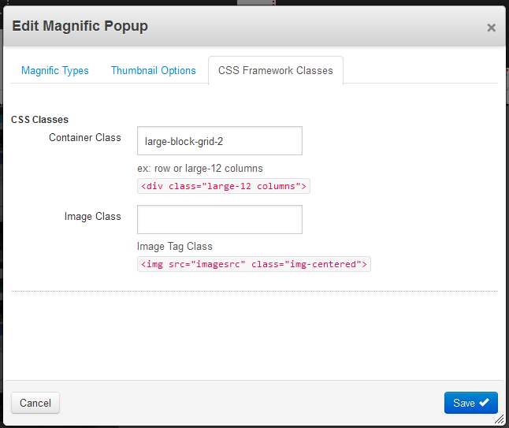Click the Container Class label

[x=85, y=138]
